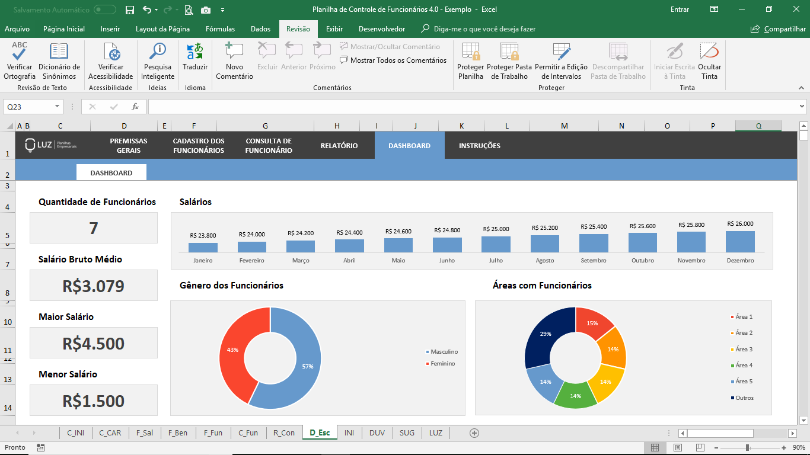
Task: Open the Fórmulas ribbon tab
Action: coord(220,29)
